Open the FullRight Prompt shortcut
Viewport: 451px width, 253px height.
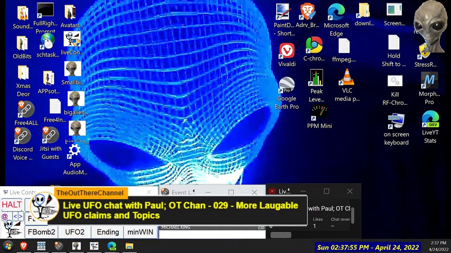point(45,18)
